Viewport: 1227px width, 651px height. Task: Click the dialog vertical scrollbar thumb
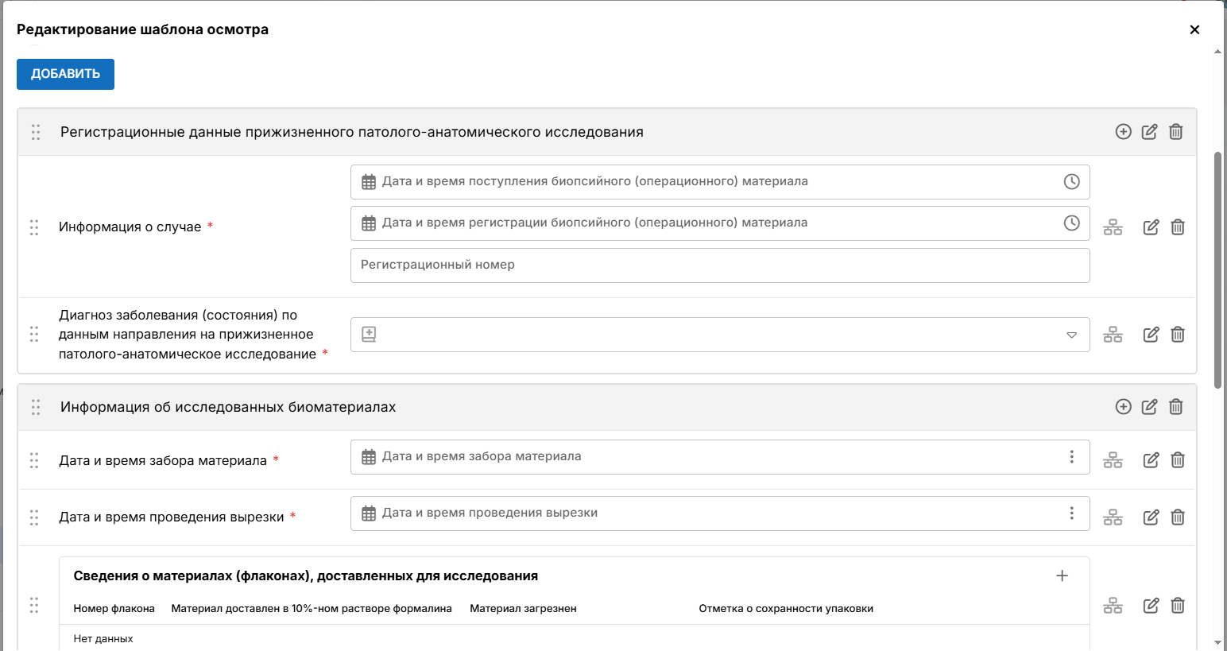point(1217,270)
